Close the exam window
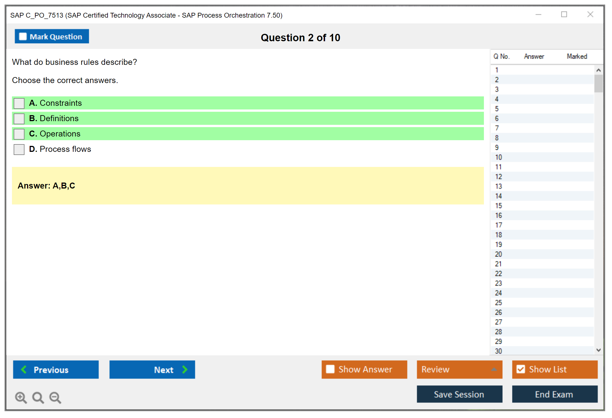Screen dimensions: 612x418 (590, 15)
